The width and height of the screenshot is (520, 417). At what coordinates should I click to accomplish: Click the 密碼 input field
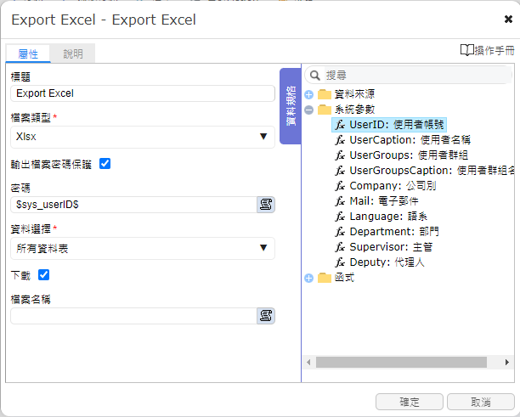tap(133, 205)
